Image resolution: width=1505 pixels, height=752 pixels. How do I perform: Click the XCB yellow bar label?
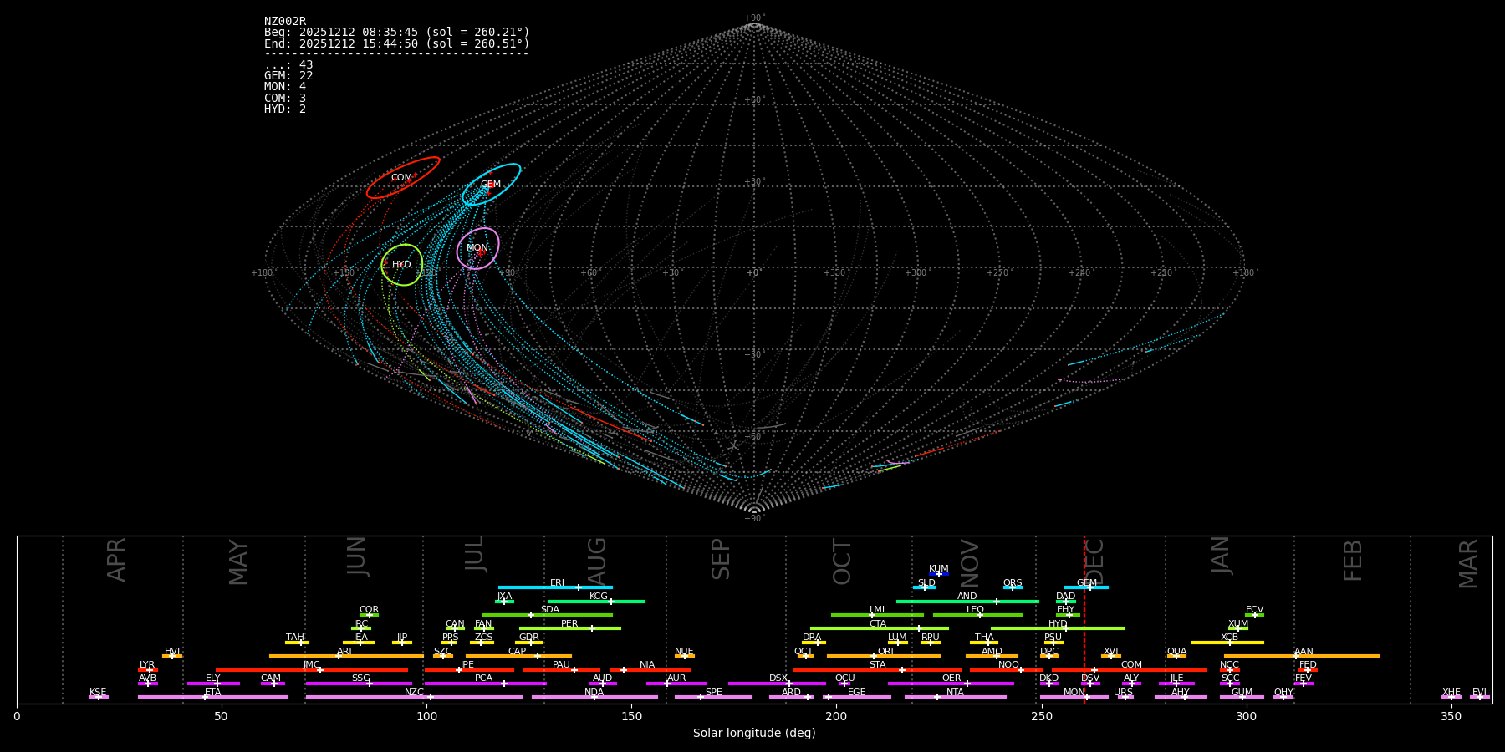(x=1229, y=638)
